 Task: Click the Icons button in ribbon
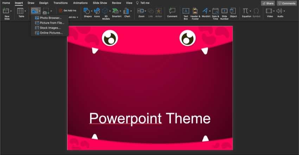click(97, 11)
